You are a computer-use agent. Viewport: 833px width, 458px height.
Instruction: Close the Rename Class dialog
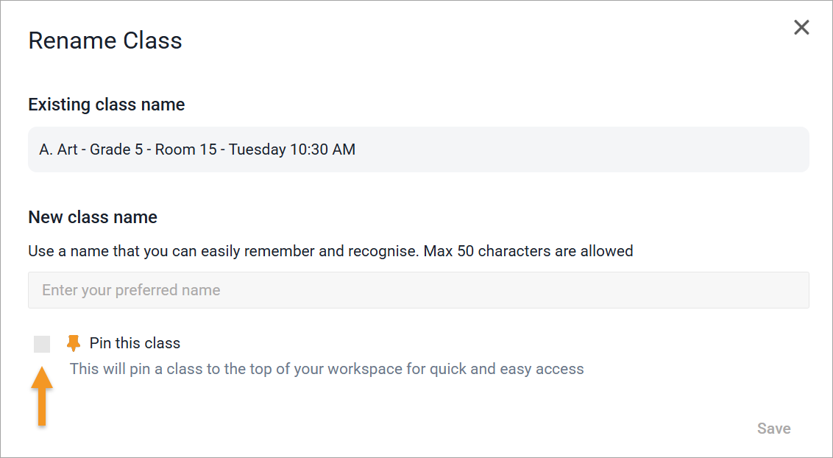[x=801, y=28]
